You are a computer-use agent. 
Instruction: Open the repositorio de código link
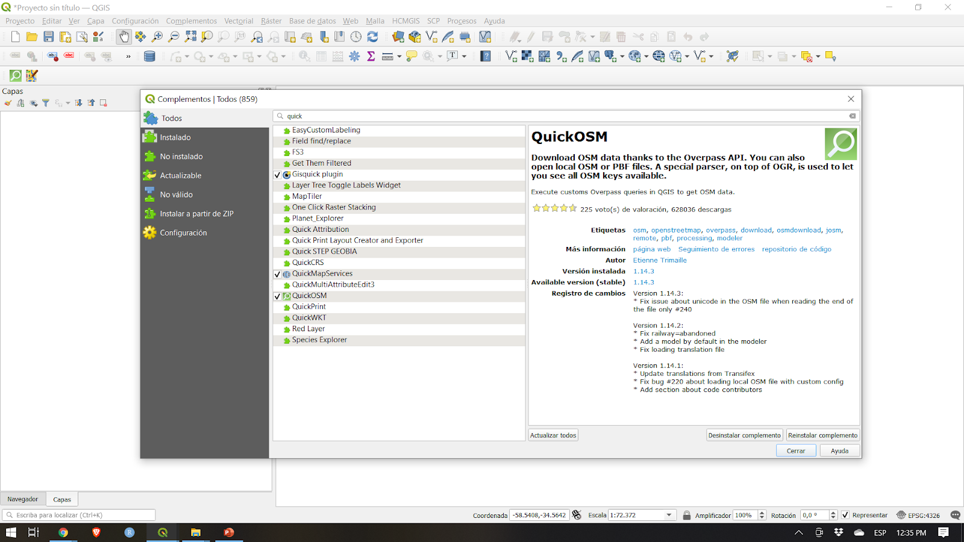tap(797, 249)
